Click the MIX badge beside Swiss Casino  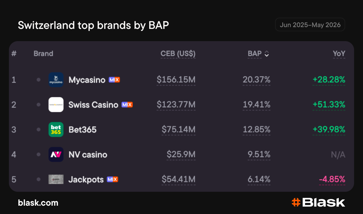coord(127,105)
